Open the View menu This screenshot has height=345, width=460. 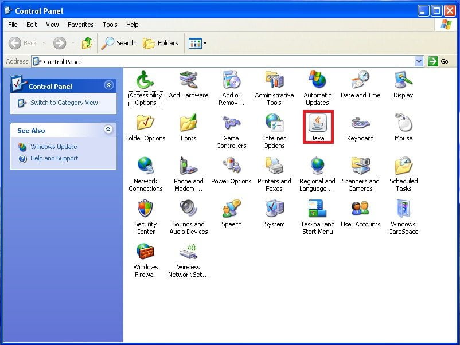52,25
